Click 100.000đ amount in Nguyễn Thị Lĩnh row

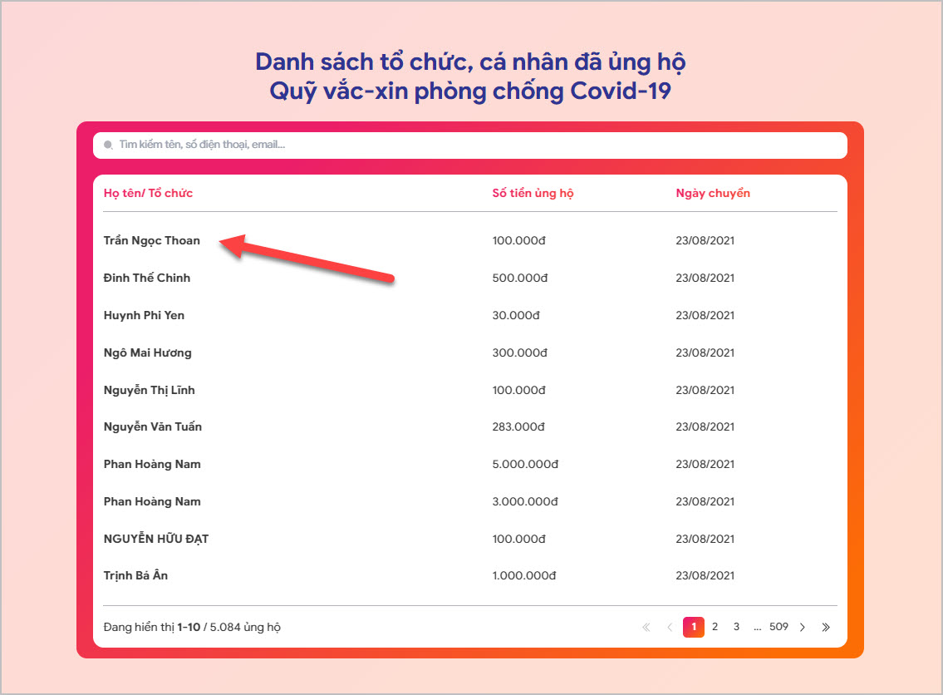518,391
